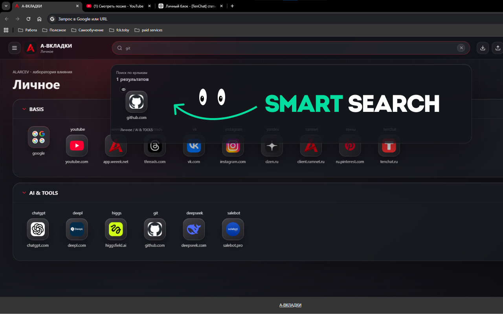Open the app.weeek.net shortcut

(116, 146)
